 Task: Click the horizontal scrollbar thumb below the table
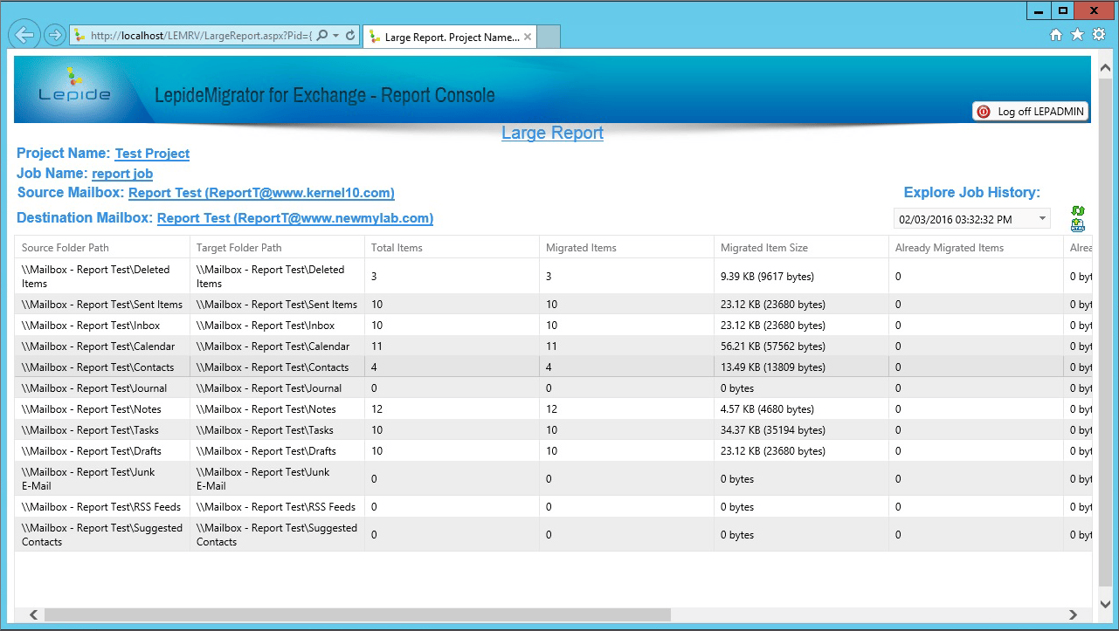pyautogui.click(x=357, y=615)
